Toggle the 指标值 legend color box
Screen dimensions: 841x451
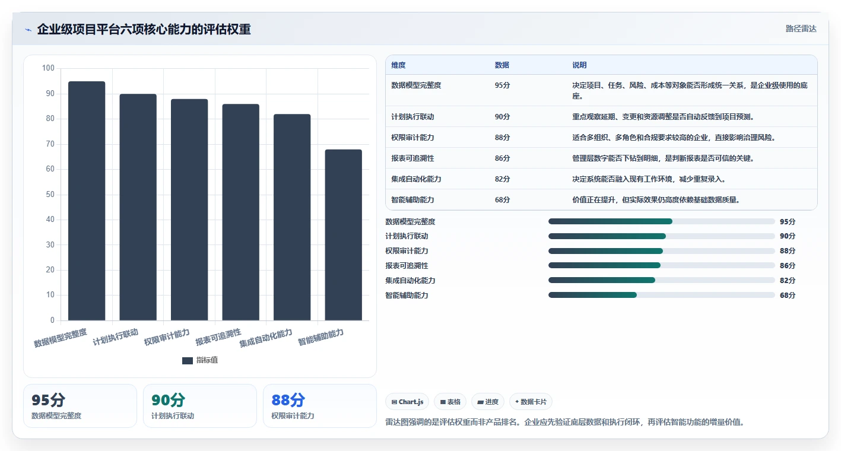point(188,360)
